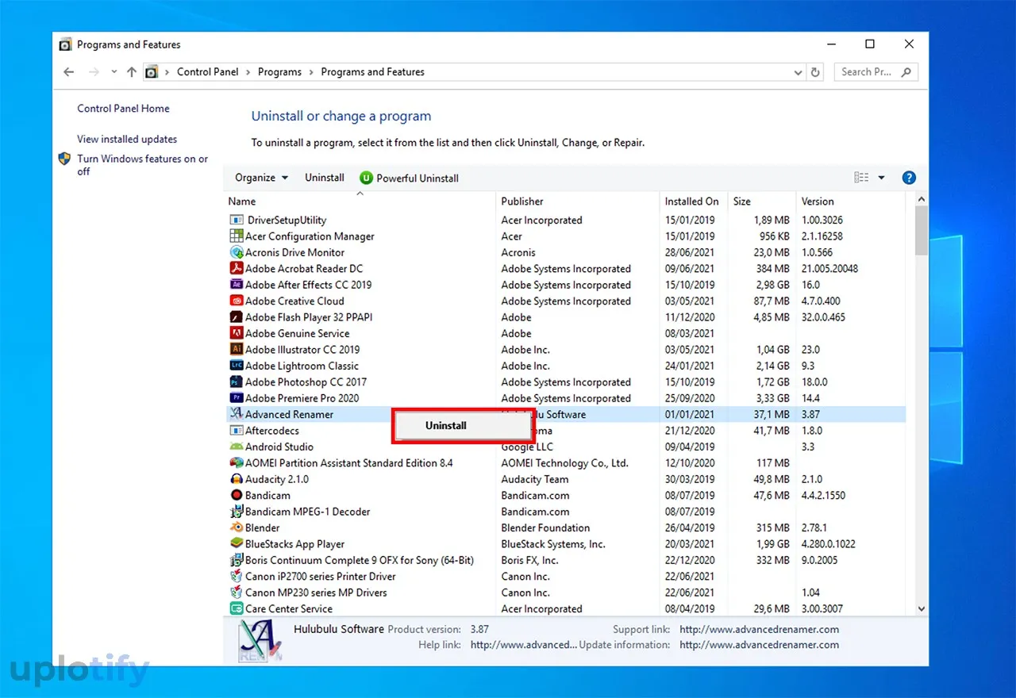Click the AOMEI Partition Assistant icon
This screenshot has height=698, width=1016.
(236, 462)
